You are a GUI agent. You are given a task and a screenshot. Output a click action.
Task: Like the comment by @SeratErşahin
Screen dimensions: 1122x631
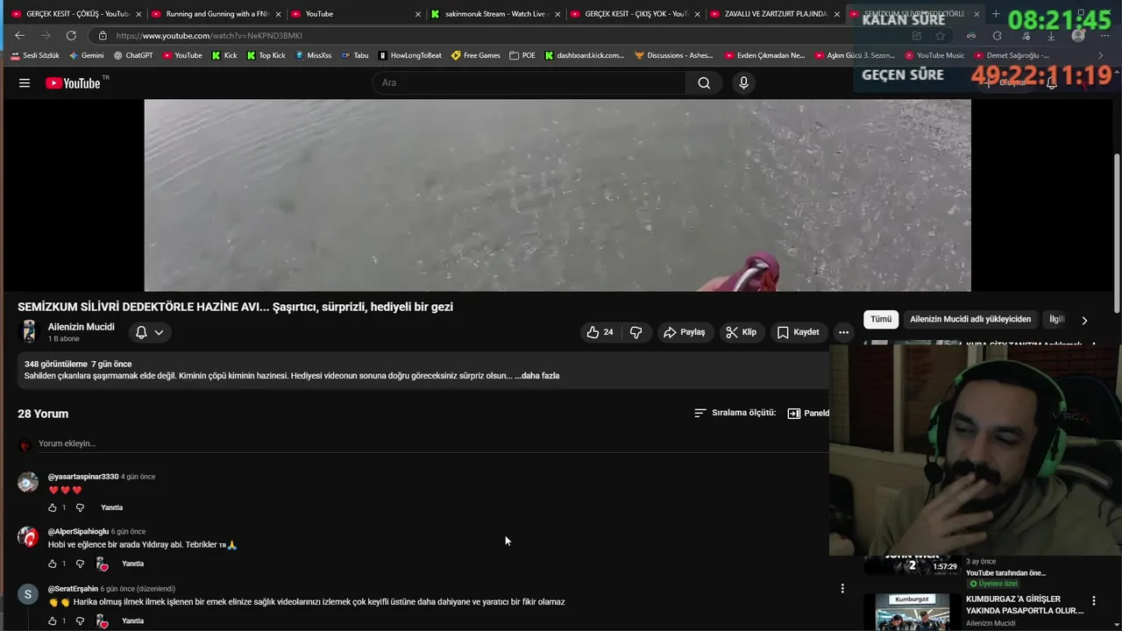coord(53,620)
